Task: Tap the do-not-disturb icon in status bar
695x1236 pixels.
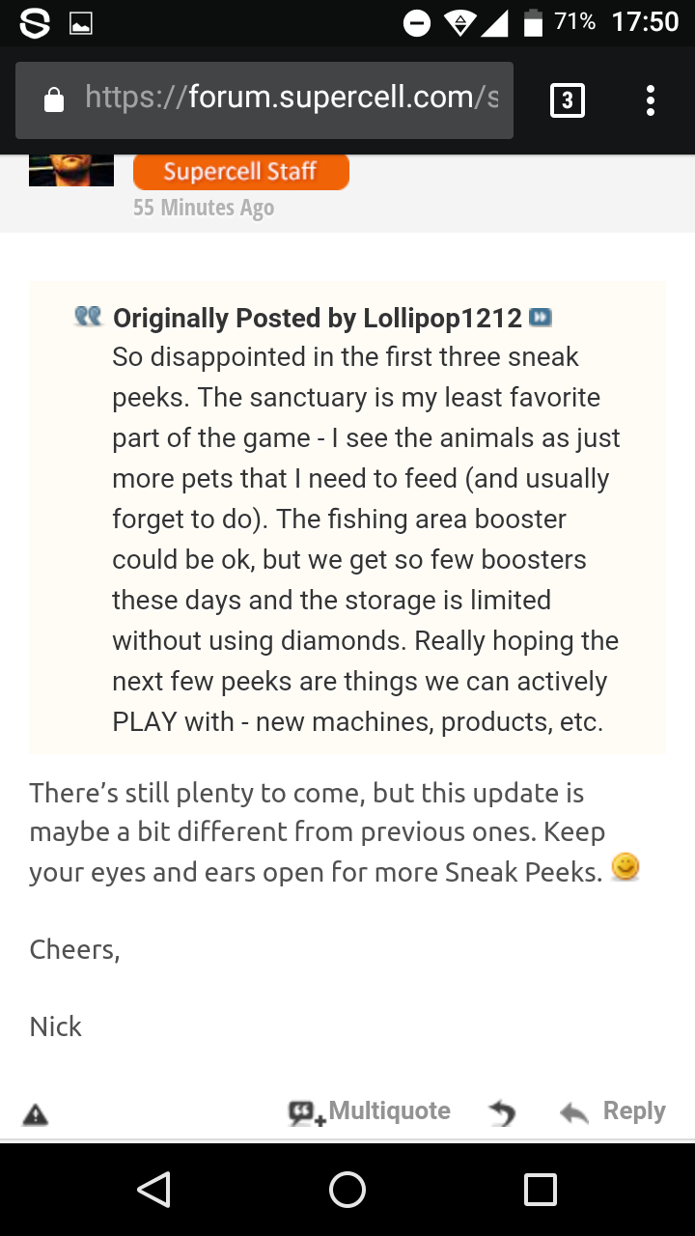Action: (x=417, y=23)
